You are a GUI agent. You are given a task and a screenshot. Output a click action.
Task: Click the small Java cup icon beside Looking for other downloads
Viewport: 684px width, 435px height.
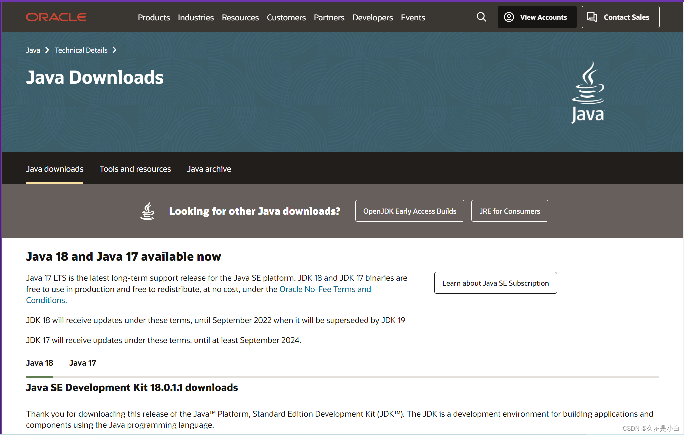point(147,211)
